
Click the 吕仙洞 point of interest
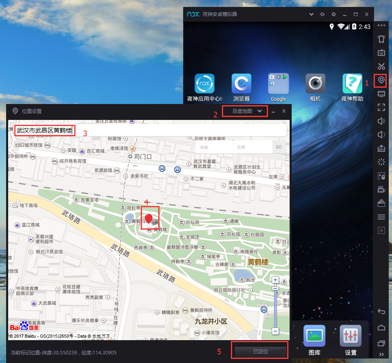click(189, 222)
